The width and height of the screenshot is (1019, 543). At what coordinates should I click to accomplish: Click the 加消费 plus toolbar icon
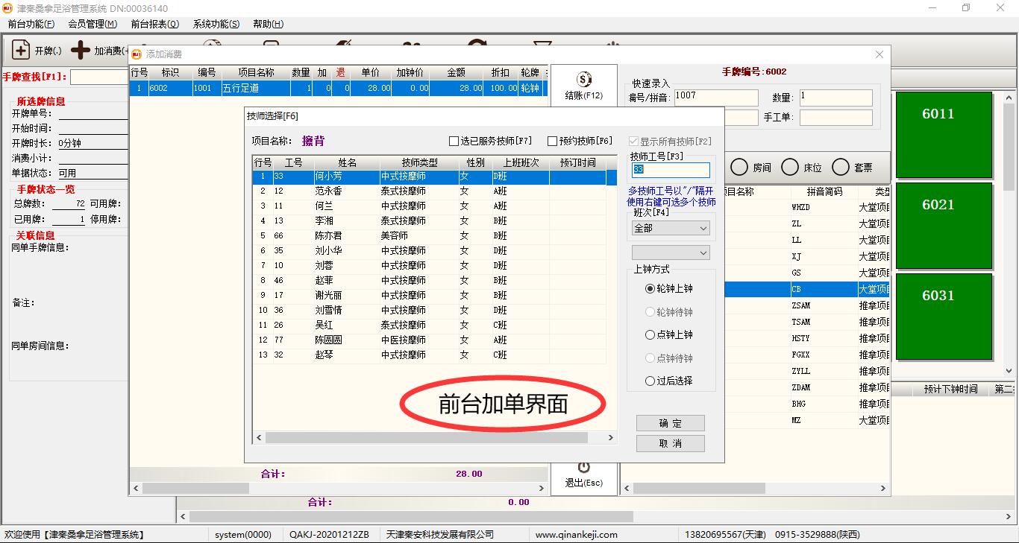(x=81, y=51)
